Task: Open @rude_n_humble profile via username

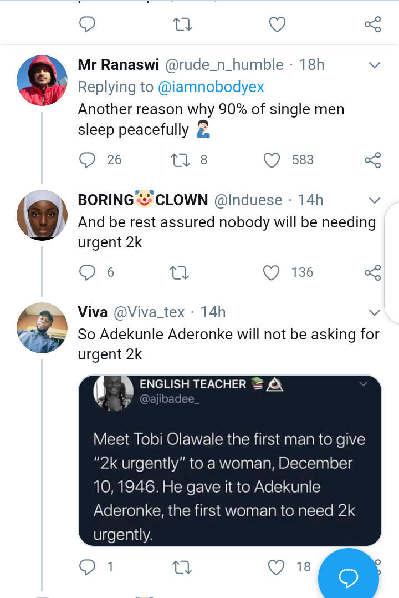Action: 224,65
